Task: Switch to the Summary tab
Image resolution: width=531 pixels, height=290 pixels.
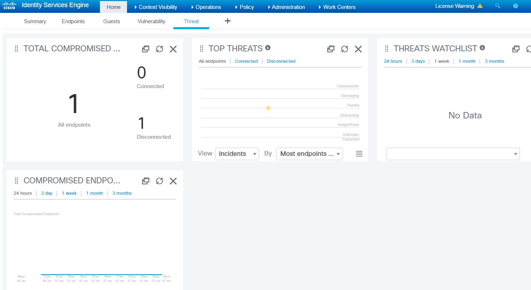Action: 35,21
